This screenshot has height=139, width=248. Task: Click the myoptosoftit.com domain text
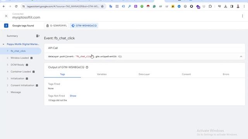tap(26, 17)
